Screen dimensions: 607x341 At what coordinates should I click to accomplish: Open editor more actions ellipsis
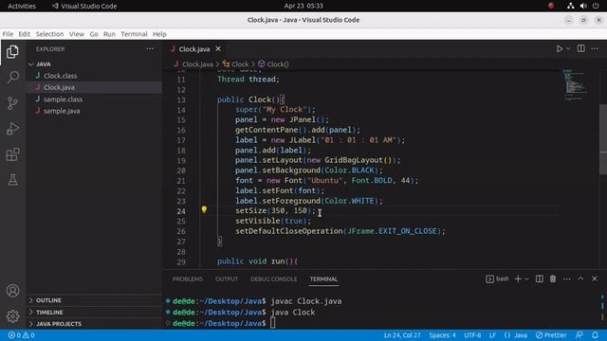pos(595,48)
